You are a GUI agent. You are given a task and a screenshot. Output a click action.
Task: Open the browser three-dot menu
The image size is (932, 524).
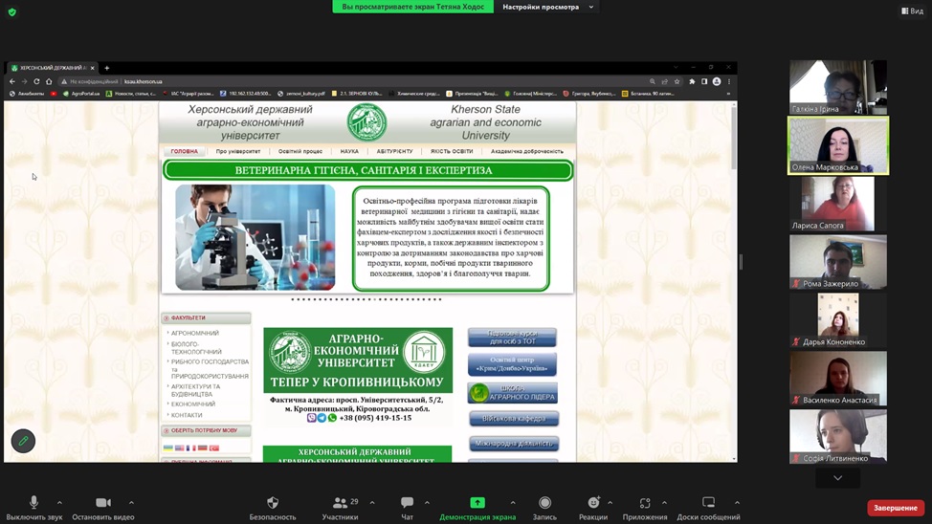click(729, 81)
